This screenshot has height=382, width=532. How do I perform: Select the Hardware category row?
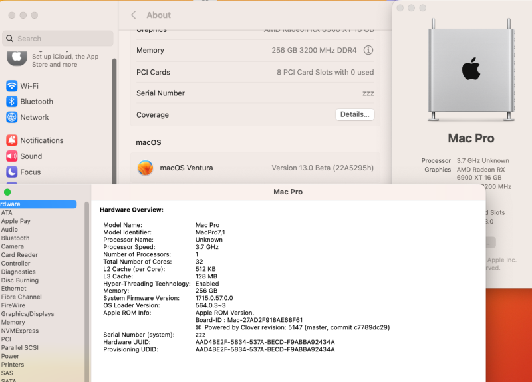[x=38, y=204]
